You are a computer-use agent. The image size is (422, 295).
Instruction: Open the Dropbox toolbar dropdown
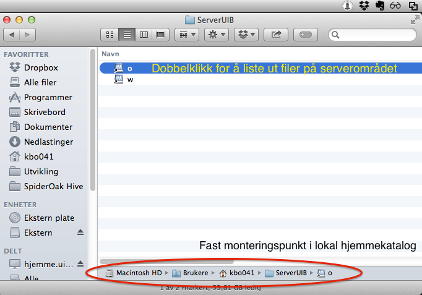click(246, 35)
